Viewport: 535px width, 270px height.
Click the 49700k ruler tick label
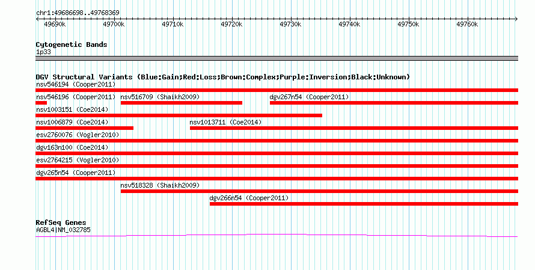114,24
